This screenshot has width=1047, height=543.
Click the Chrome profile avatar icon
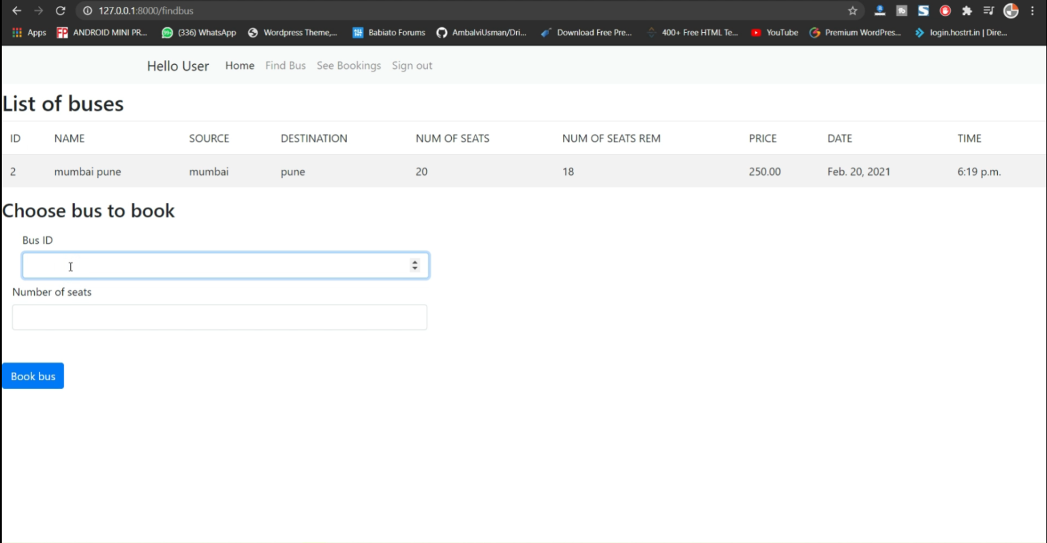[x=1010, y=11]
